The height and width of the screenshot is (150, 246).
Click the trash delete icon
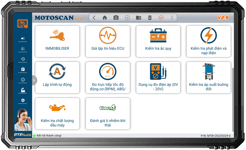[150, 18]
